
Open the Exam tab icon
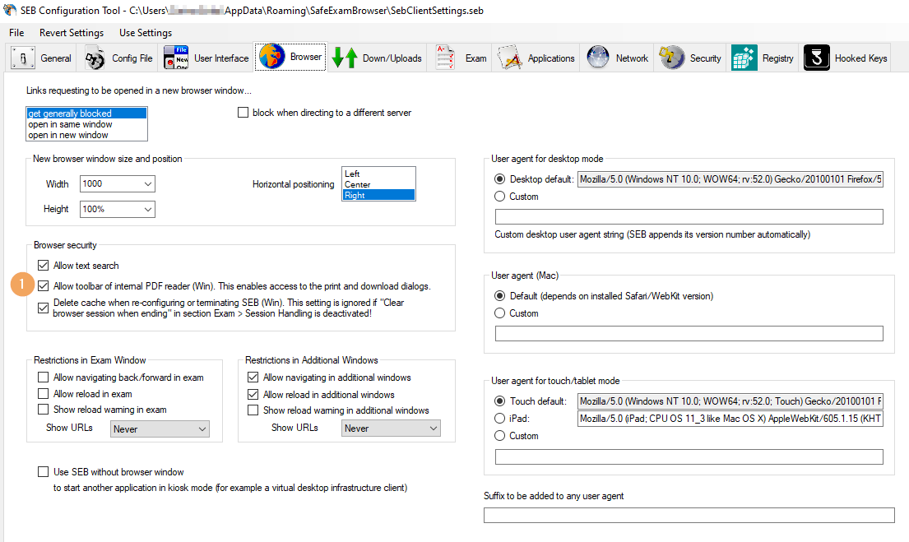pyautogui.click(x=446, y=58)
